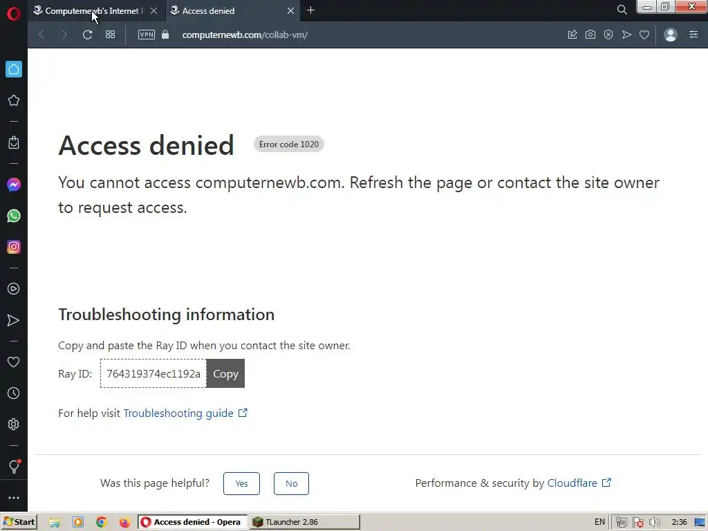Click the Ray ID value box

coord(153,373)
